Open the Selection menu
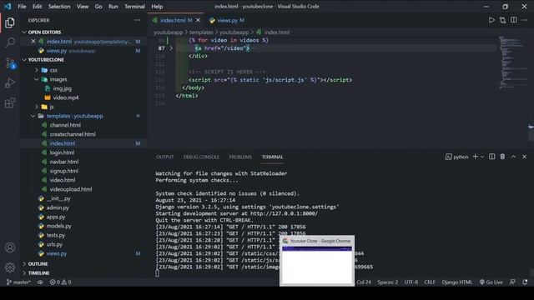Screen dimensions: 534x300 pyautogui.click(x=59, y=7)
